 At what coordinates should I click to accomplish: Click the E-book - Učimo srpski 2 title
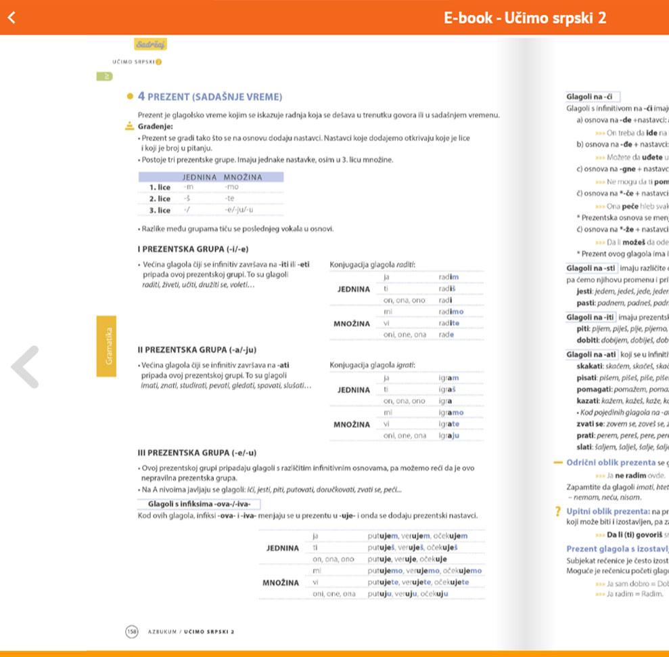tap(525, 18)
